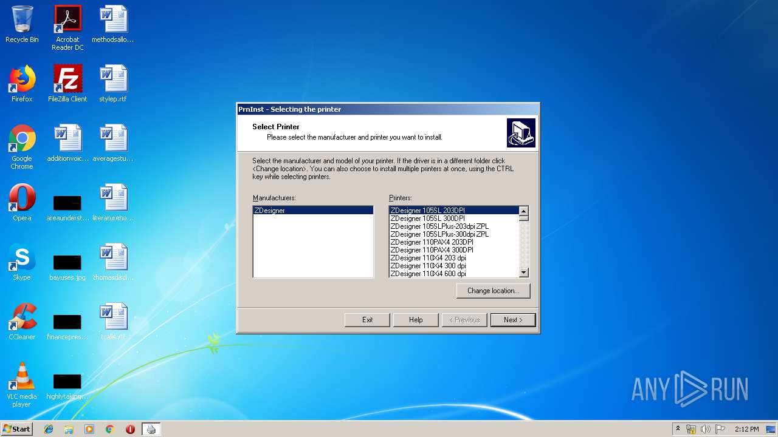Select ZDesigner 105SLPlus-300dpi ZPL printer

coord(453,234)
